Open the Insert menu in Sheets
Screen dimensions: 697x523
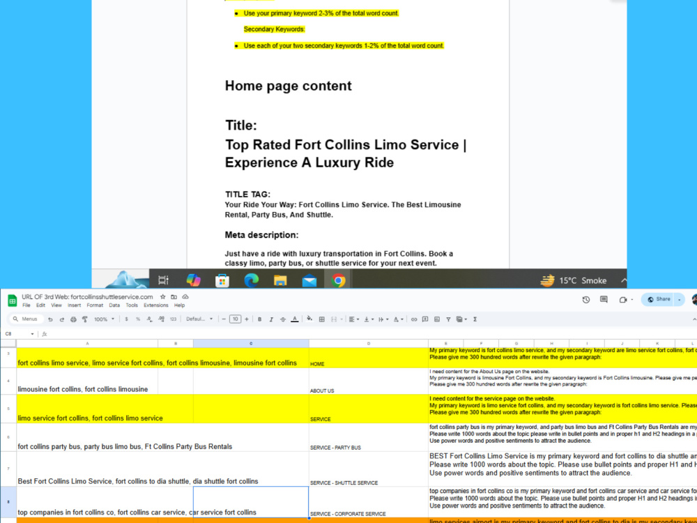click(x=75, y=305)
